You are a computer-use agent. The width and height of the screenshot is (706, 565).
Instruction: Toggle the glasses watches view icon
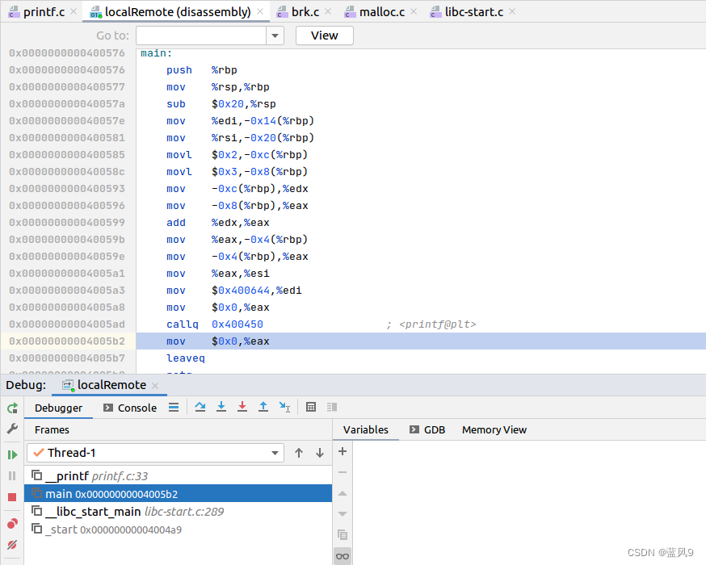click(x=342, y=556)
